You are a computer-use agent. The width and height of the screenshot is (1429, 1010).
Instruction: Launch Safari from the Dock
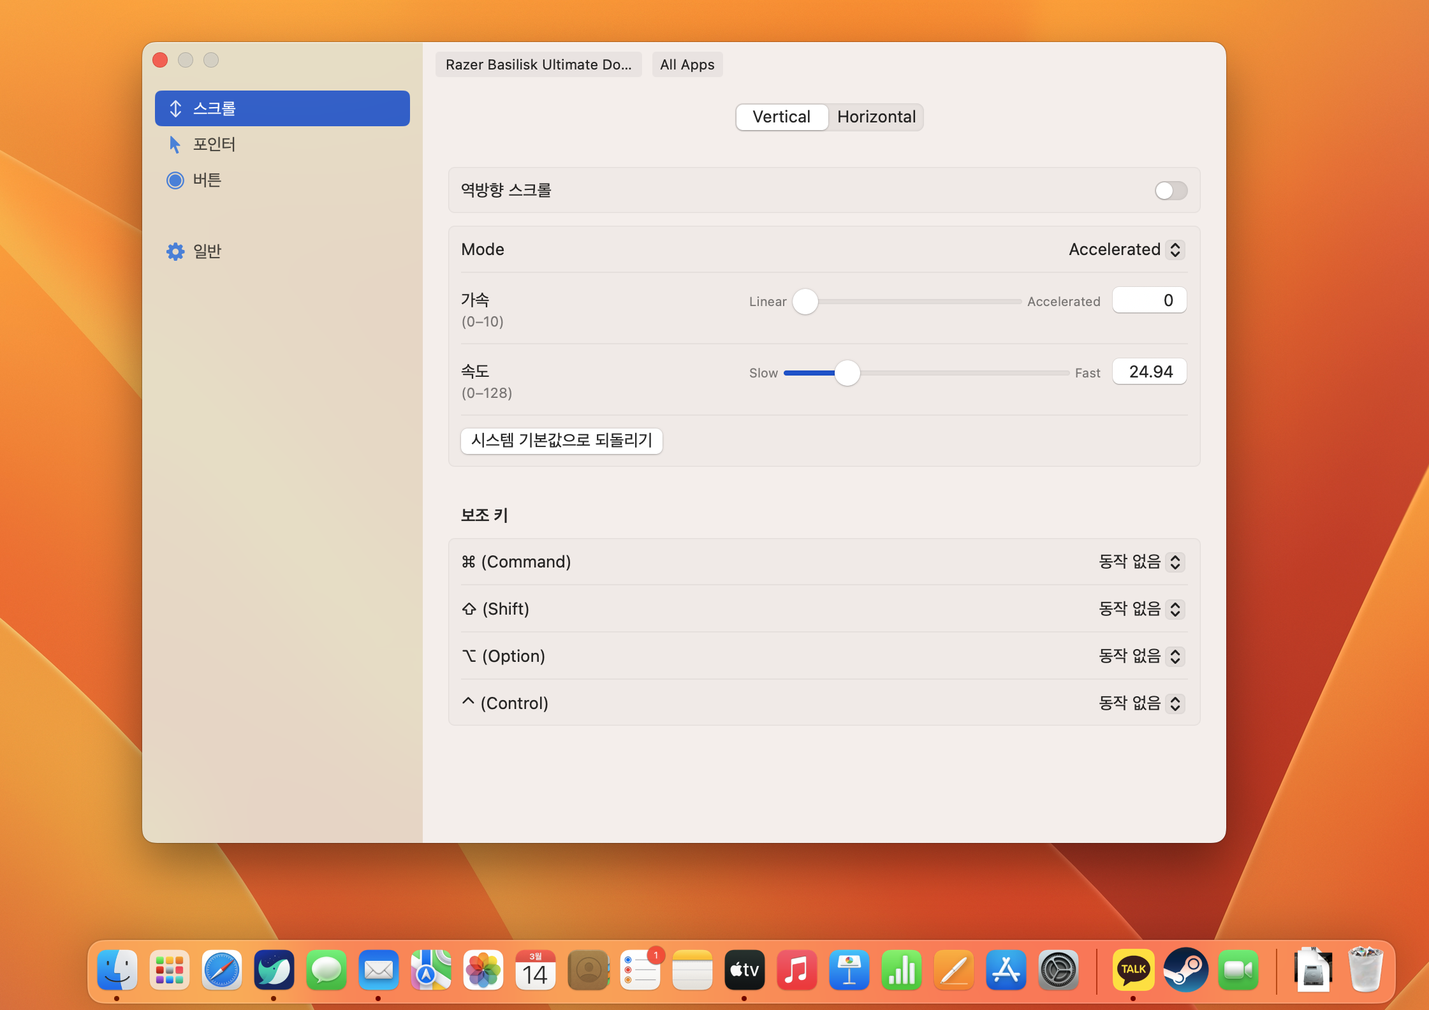[222, 970]
